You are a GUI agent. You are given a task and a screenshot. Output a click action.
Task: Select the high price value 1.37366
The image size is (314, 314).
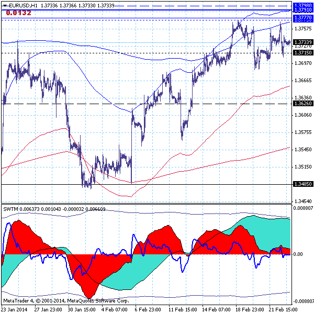click(x=68, y=6)
